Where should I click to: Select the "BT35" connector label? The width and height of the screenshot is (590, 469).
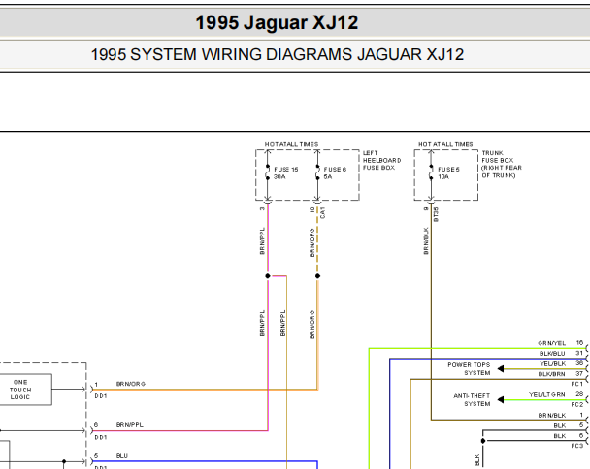pos(436,214)
